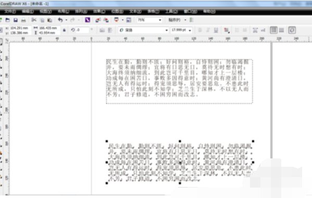Toggle bullet list formatting
The image size is (312, 198).
pos(237,30)
